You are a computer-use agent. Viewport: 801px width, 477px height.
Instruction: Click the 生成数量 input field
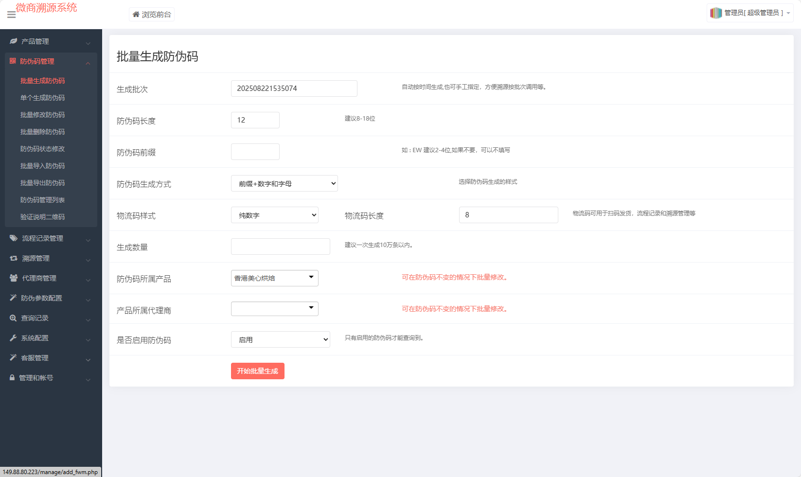click(x=280, y=247)
